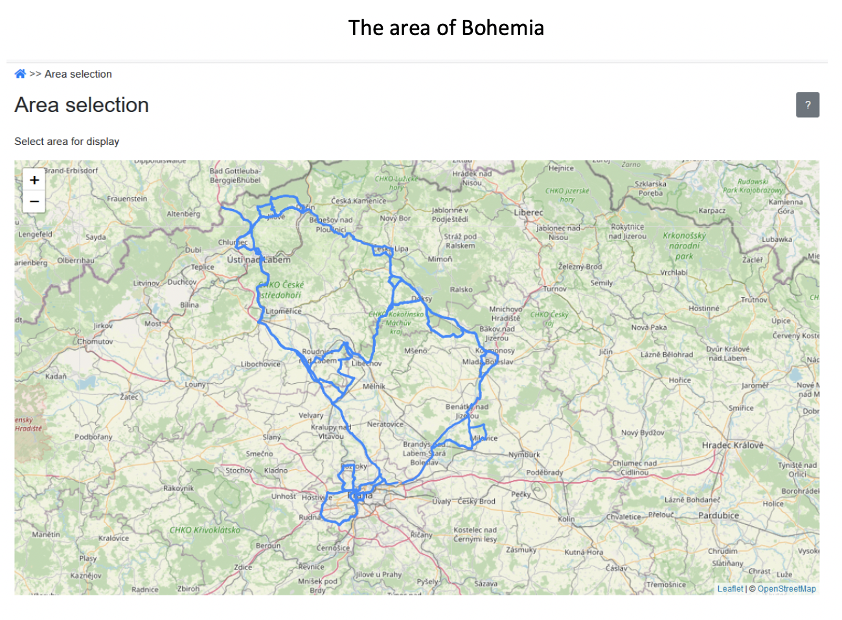Click the Krkonošský národní park label
The height and width of the screenshot is (620, 842).
pyautogui.click(x=684, y=246)
